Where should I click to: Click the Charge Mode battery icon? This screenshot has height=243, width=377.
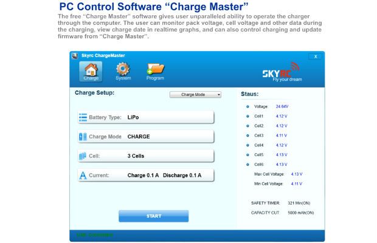click(83, 137)
